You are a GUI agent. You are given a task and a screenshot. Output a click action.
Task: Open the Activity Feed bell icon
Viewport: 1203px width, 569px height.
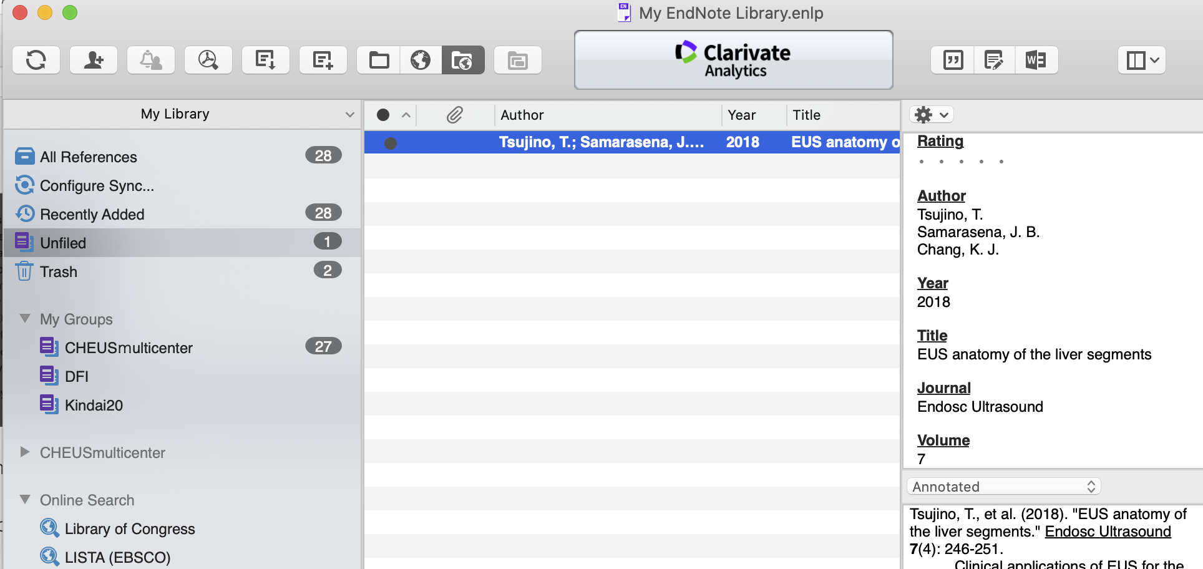click(151, 60)
